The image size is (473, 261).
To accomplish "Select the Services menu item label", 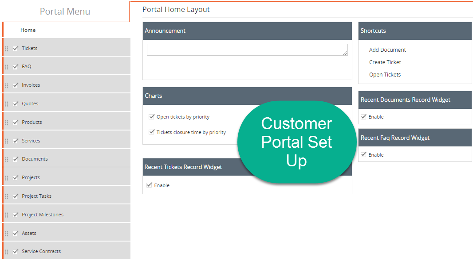I will pos(31,140).
